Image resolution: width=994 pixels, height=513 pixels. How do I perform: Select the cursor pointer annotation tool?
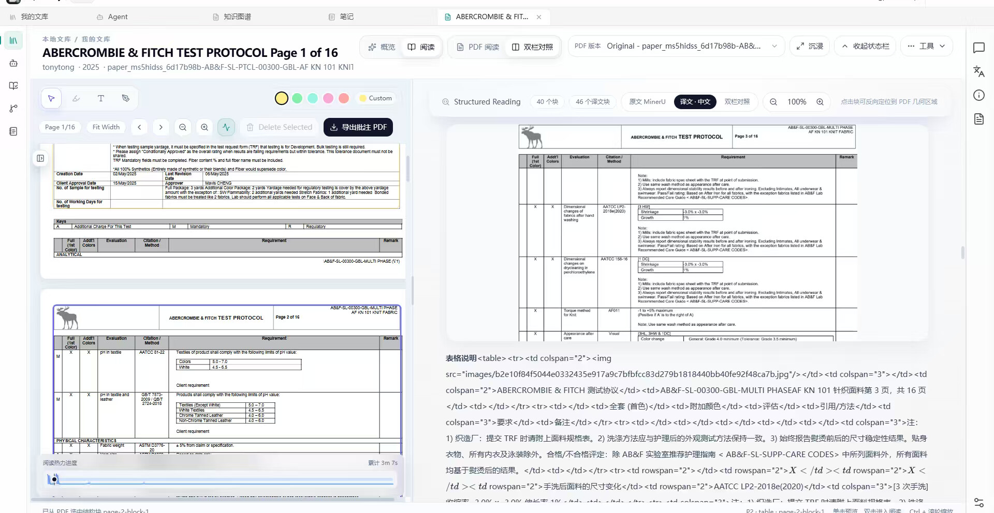(51, 98)
